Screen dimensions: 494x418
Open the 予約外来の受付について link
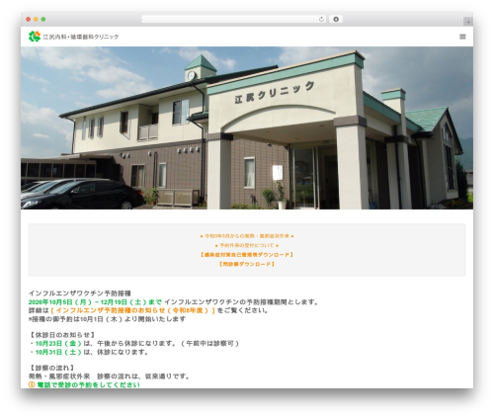click(x=247, y=245)
